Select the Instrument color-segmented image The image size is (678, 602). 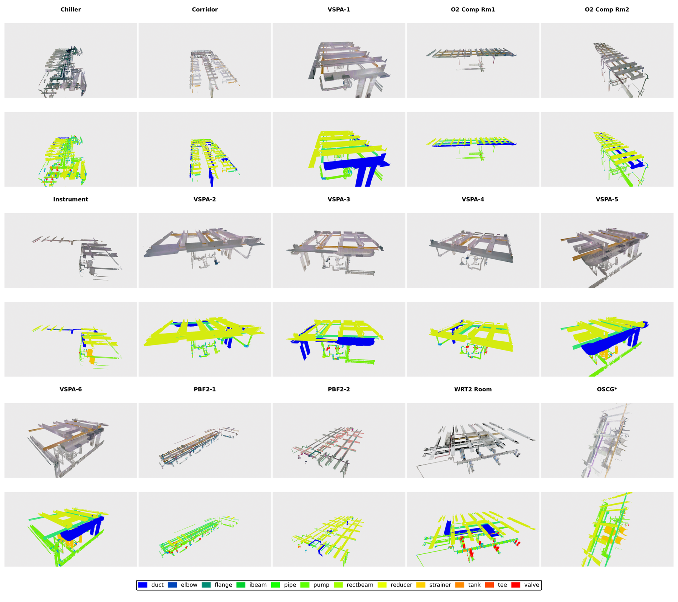71,339
